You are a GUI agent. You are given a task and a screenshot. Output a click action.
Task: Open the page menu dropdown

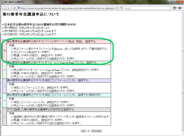[x=175, y=8]
